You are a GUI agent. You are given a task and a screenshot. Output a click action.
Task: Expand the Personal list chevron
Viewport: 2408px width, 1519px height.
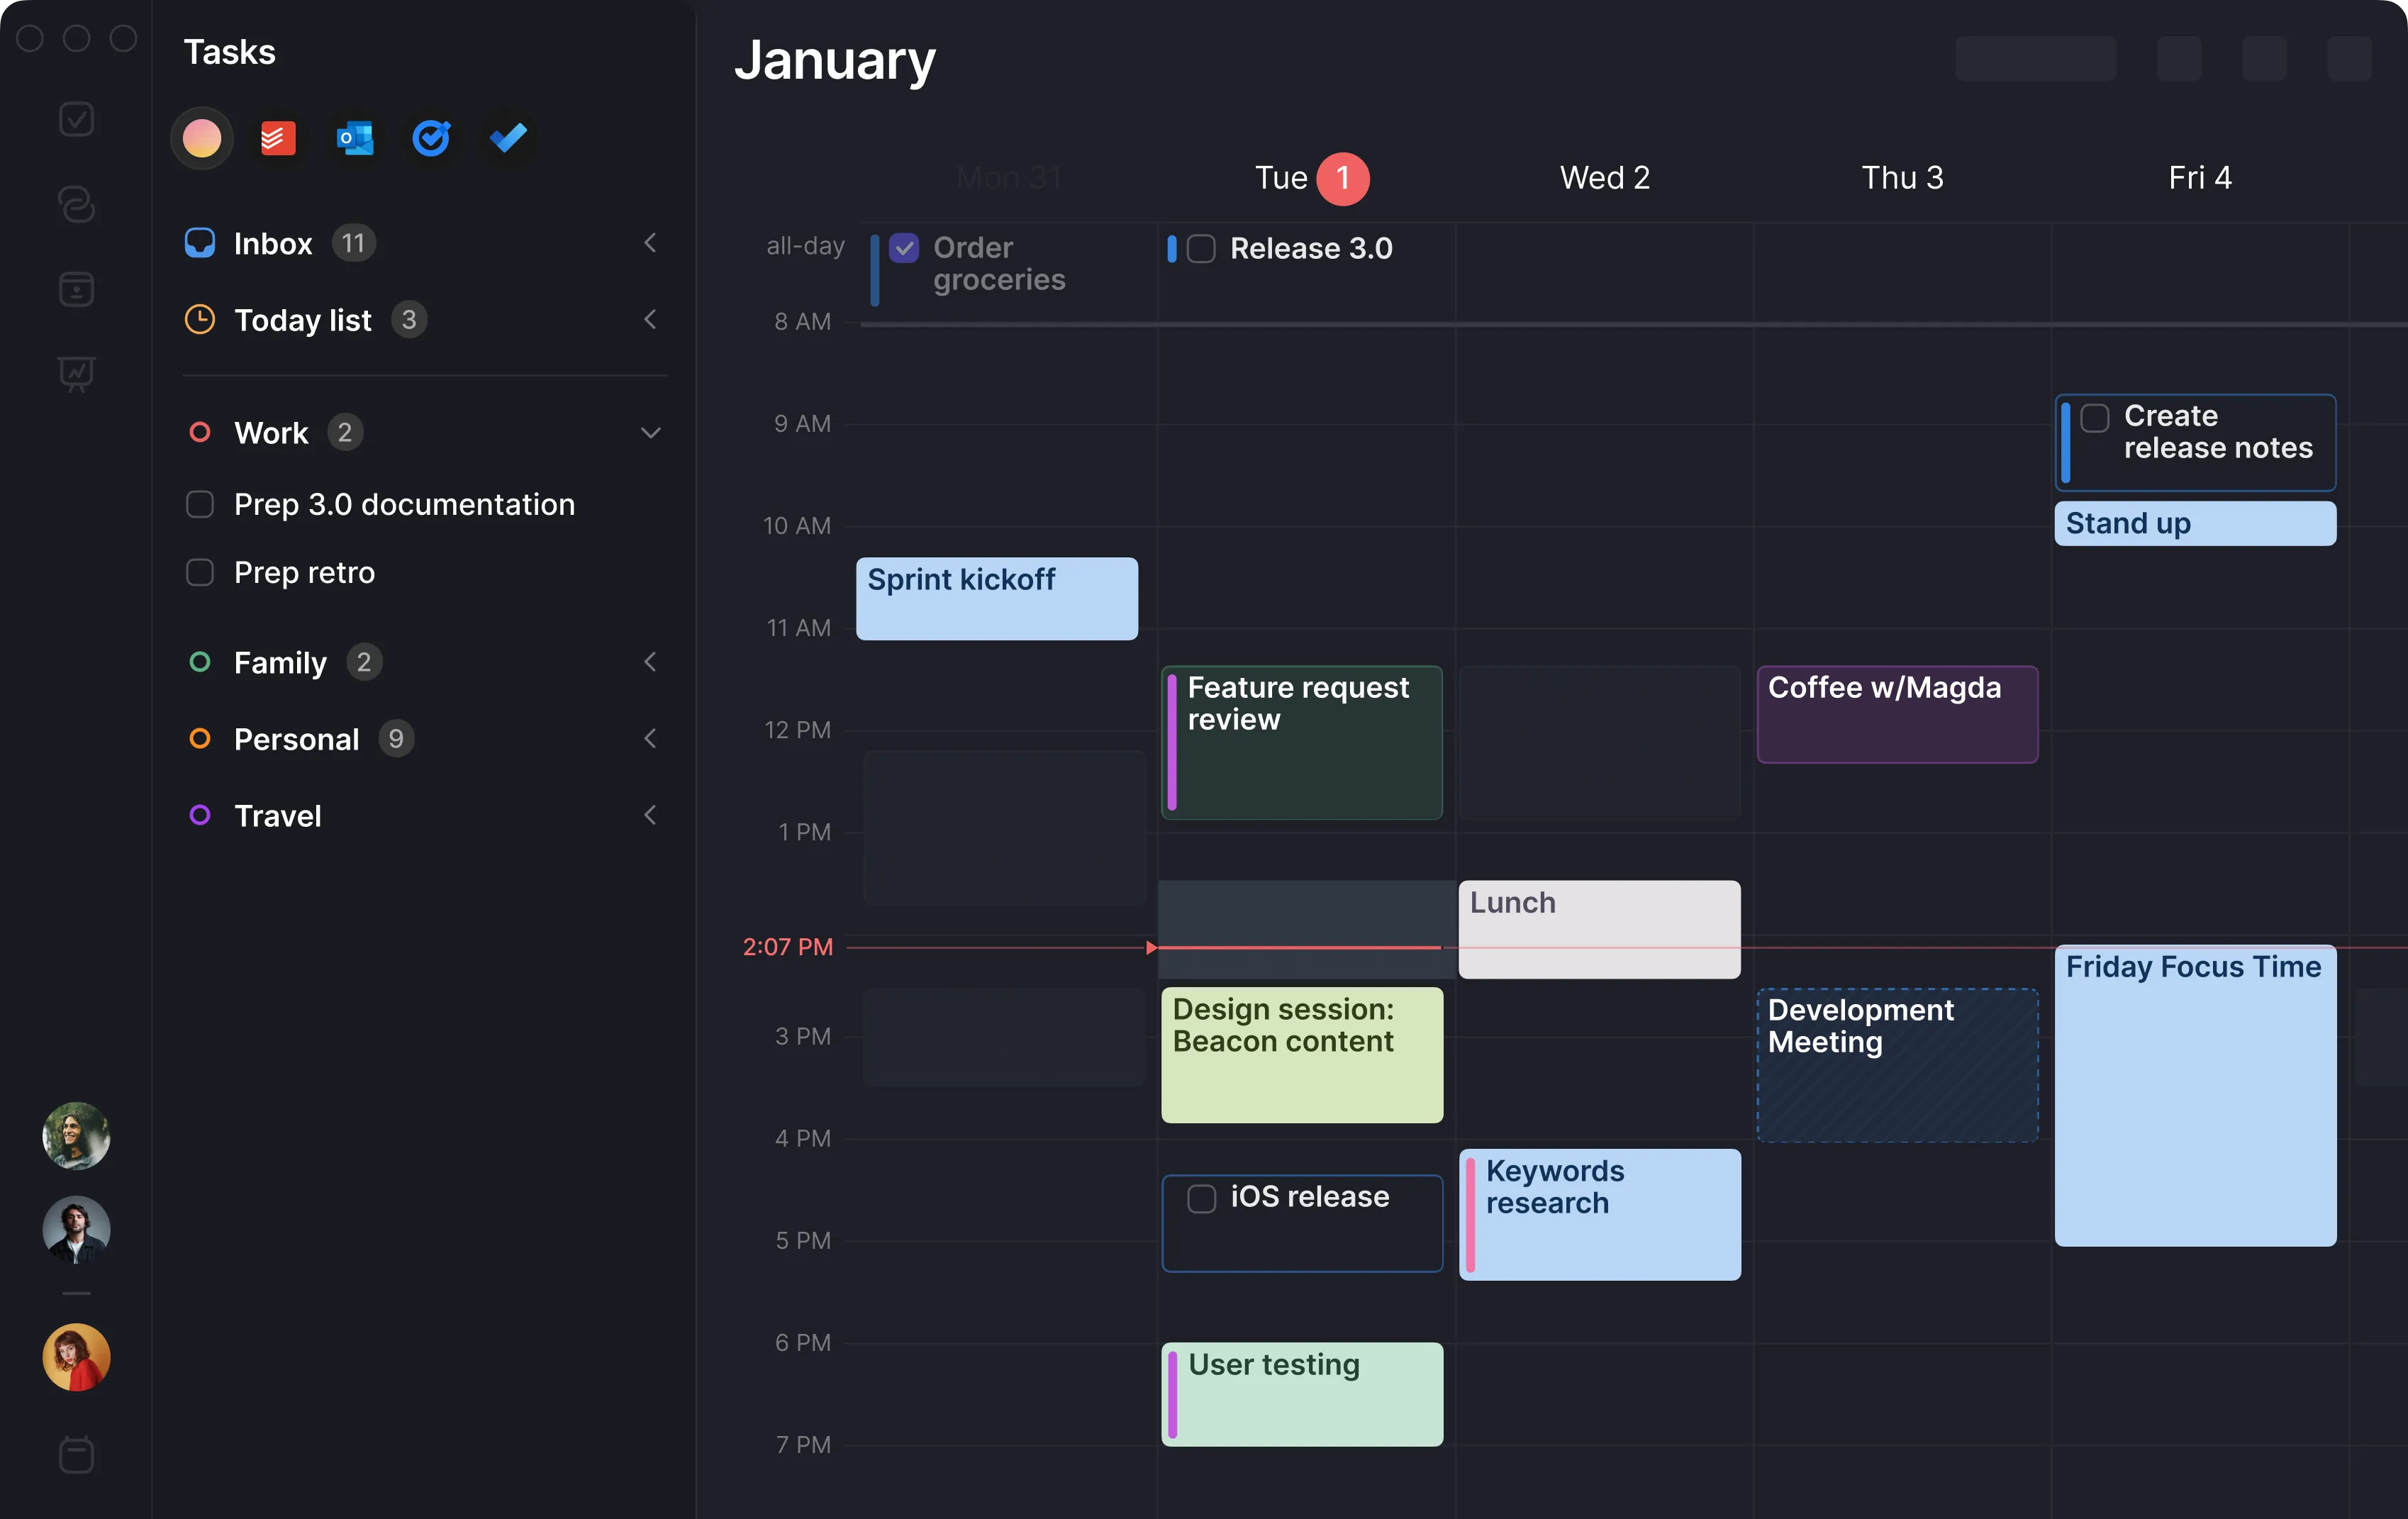coord(650,739)
